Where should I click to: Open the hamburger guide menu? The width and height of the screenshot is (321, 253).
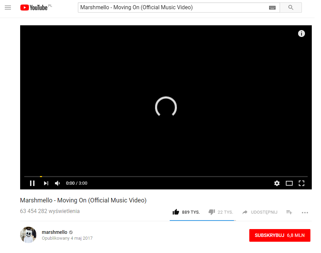click(8, 8)
